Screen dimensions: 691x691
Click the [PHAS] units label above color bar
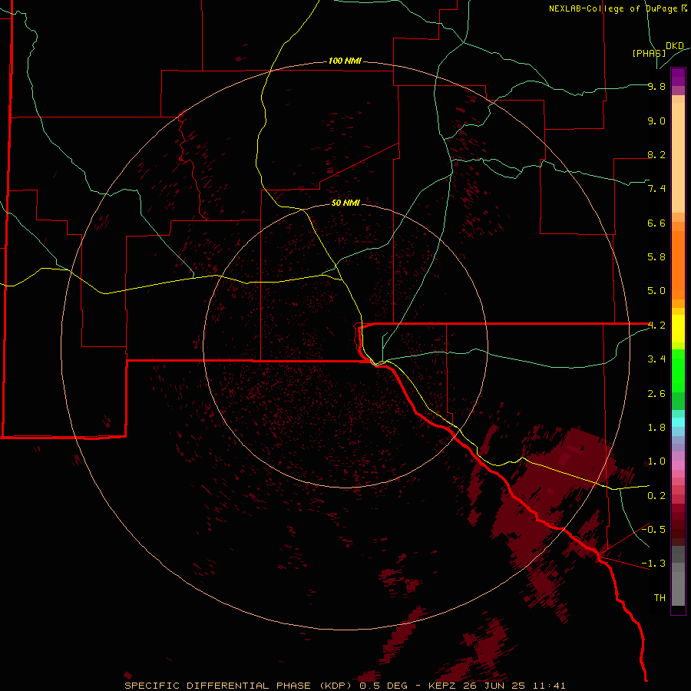tap(649, 53)
